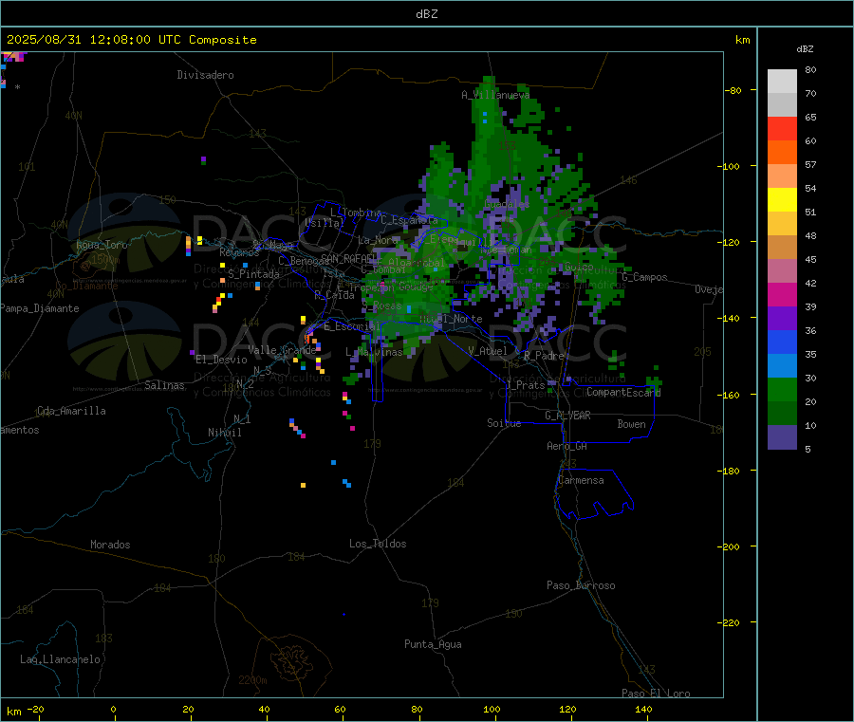Click the 'Nihuil' location label
This screenshot has width=854, height=722.
click(x=225, y=433)
